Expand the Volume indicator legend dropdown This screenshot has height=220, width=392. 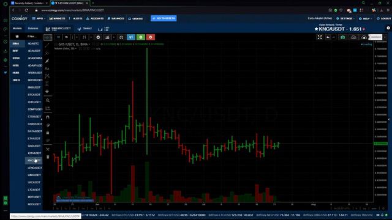(x=76, y=49)
